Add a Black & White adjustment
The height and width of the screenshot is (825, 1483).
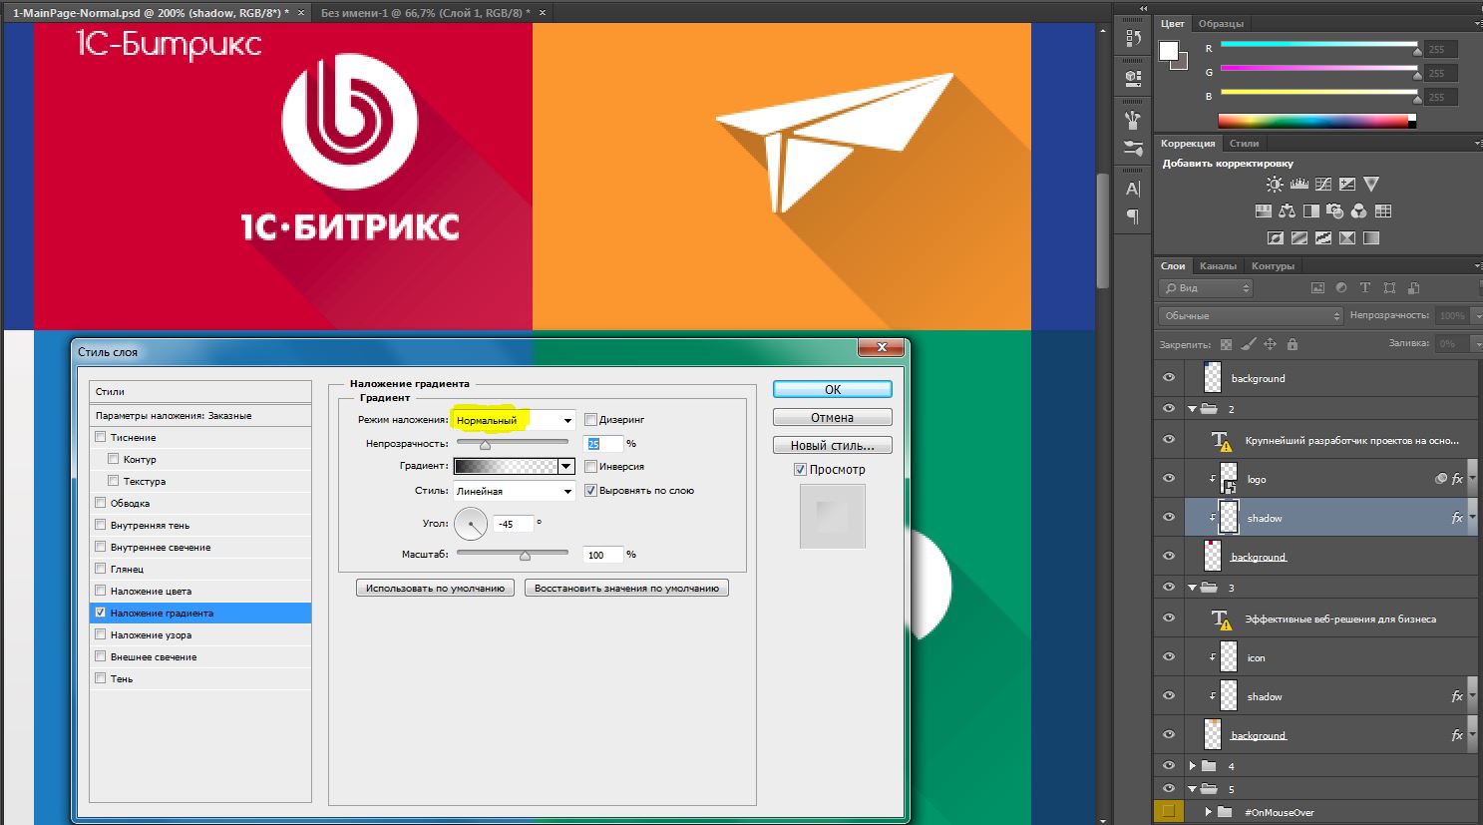(1310, 211)
